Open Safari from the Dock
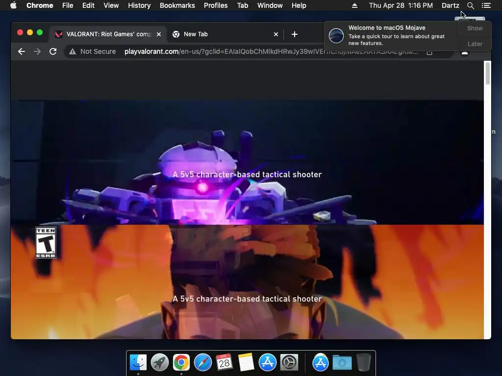502x376 pixels. (203, 363)
